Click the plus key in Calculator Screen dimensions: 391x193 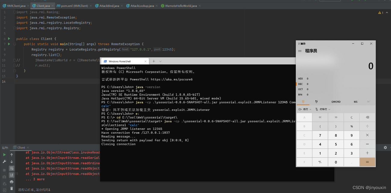367,153
